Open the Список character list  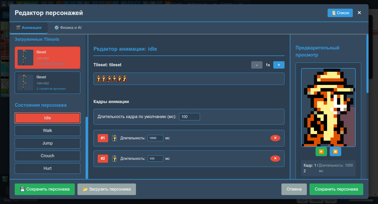tap(340, 13)
